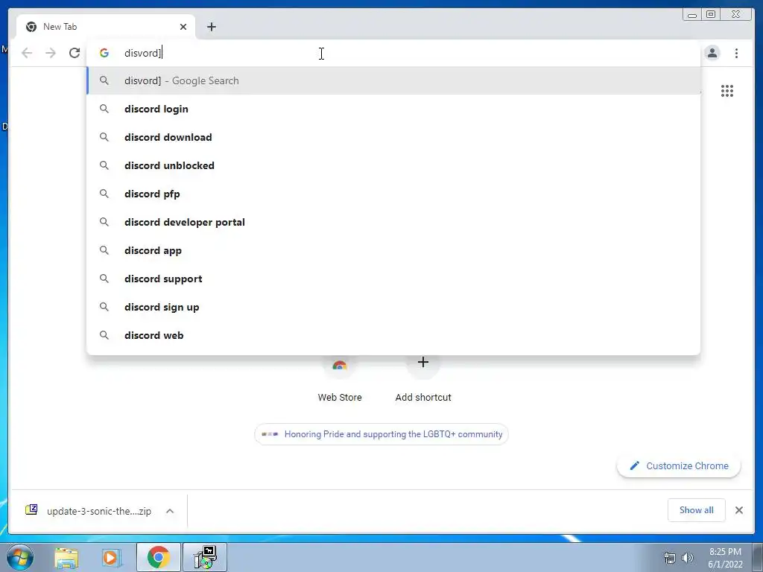
Task: Click the installer program taskbar icon
Action: click(205, 557)
